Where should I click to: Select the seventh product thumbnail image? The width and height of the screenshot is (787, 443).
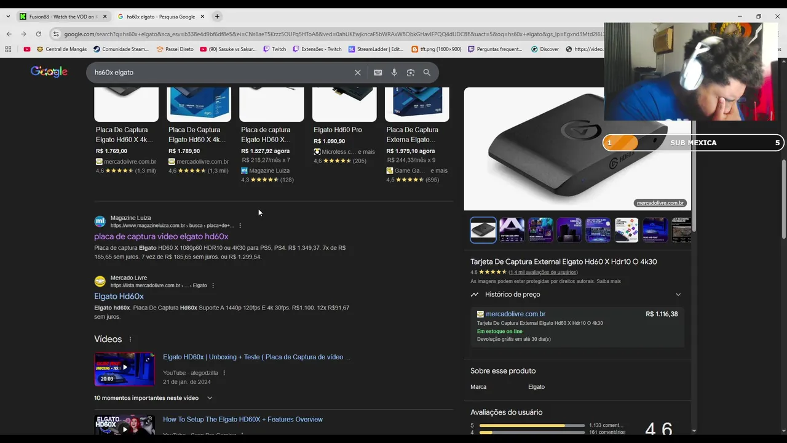point(655,230)
